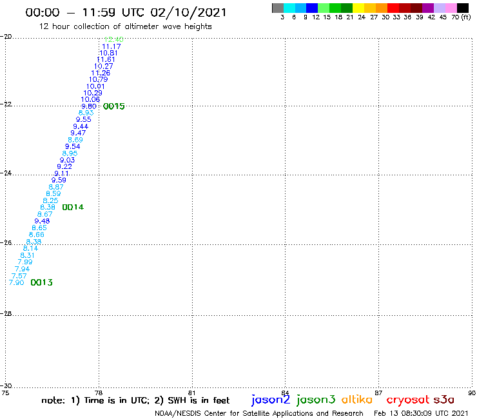Click the 8.67 wave height
Image resolution: width=477 pixels, height=419 pixels.
coord(45,214)
